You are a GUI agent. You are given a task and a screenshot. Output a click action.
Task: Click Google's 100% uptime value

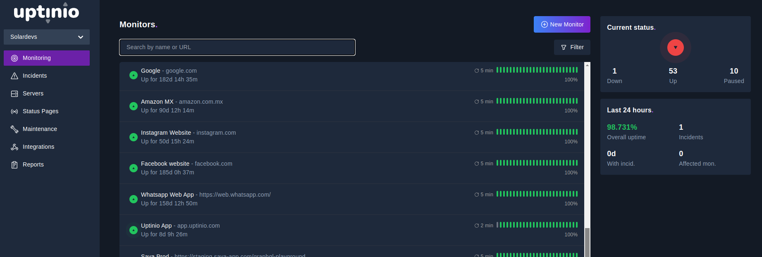(x=571, y=80)
